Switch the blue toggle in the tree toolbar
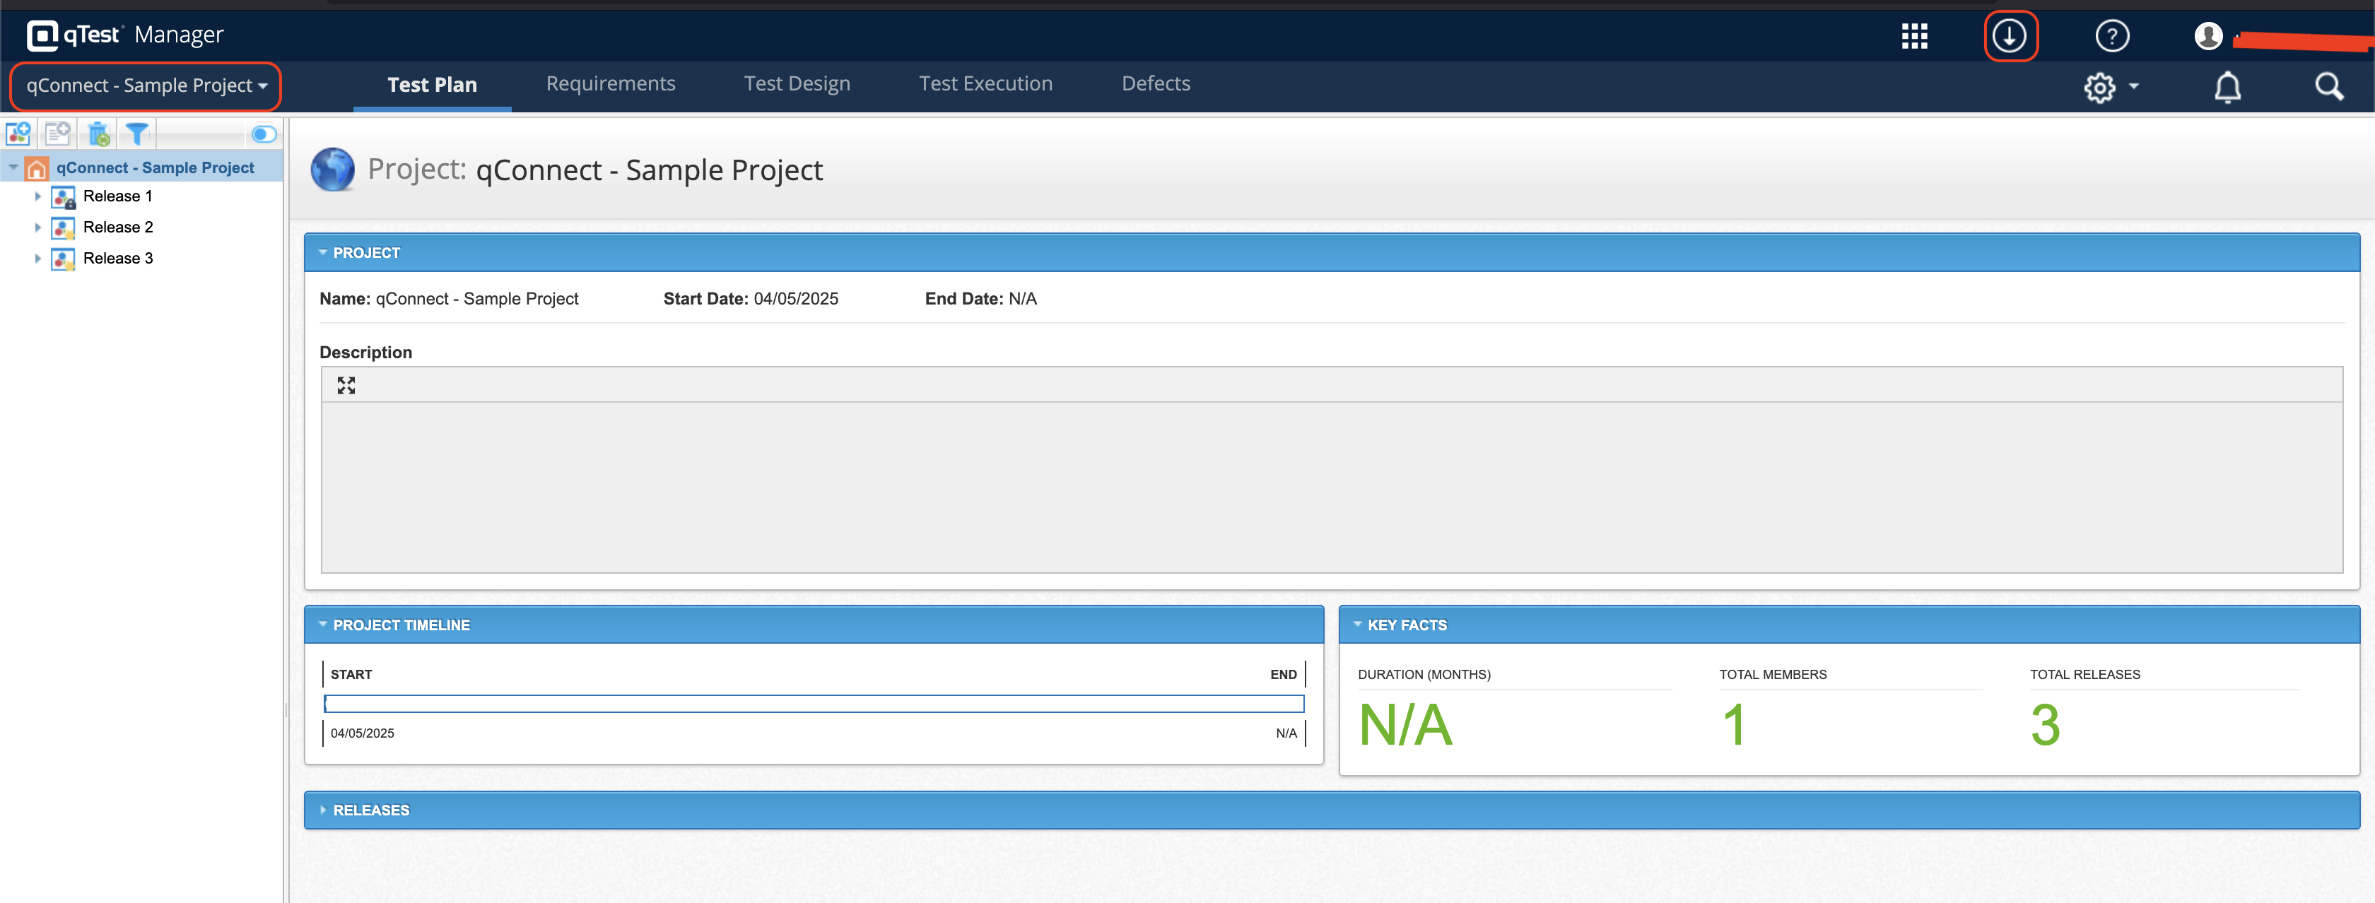Screen dimensions: 2375x903 pos(264,134)
